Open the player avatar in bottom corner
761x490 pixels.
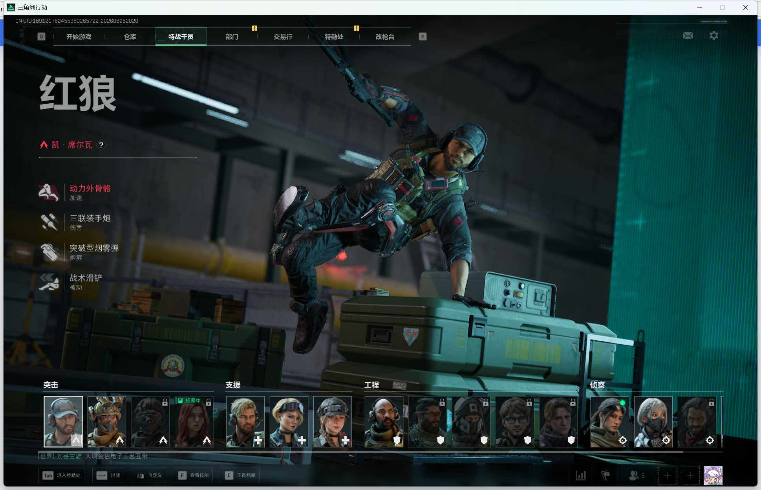tap(713, 475)
